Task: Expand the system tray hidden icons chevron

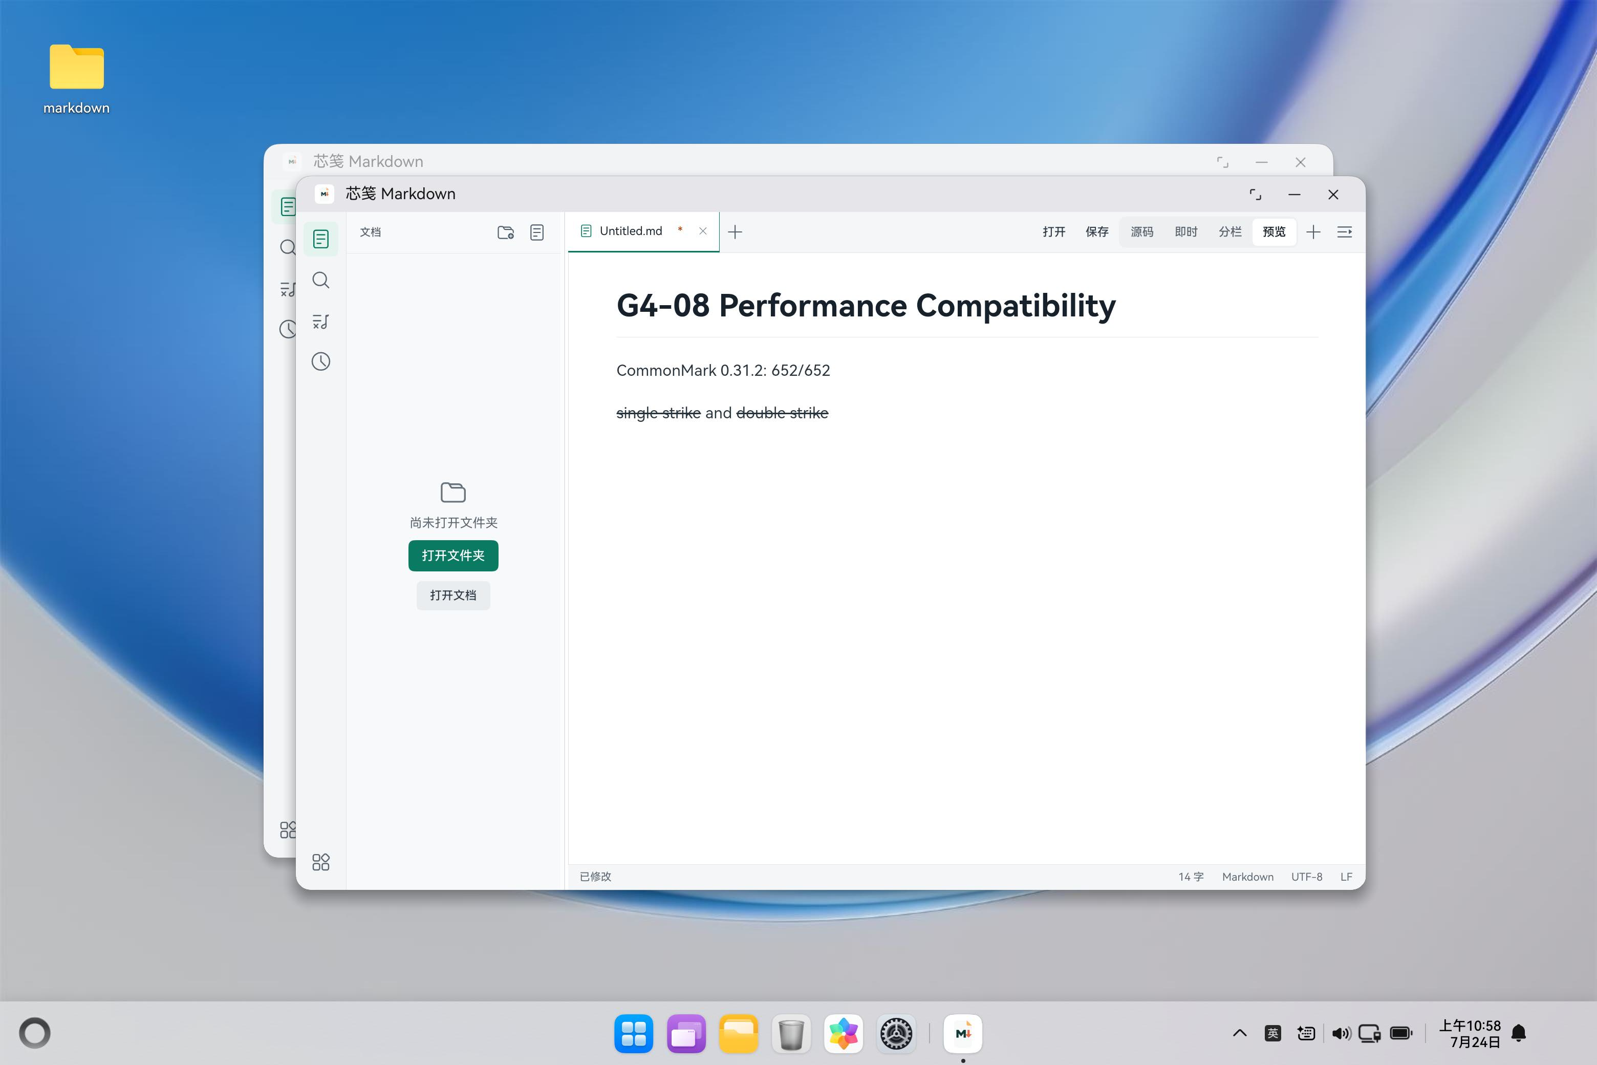Action: point(1240,1033)
